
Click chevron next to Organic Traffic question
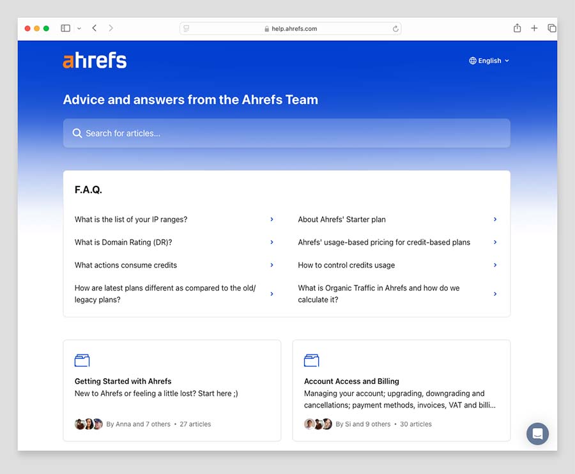click(x=495, y=294)
